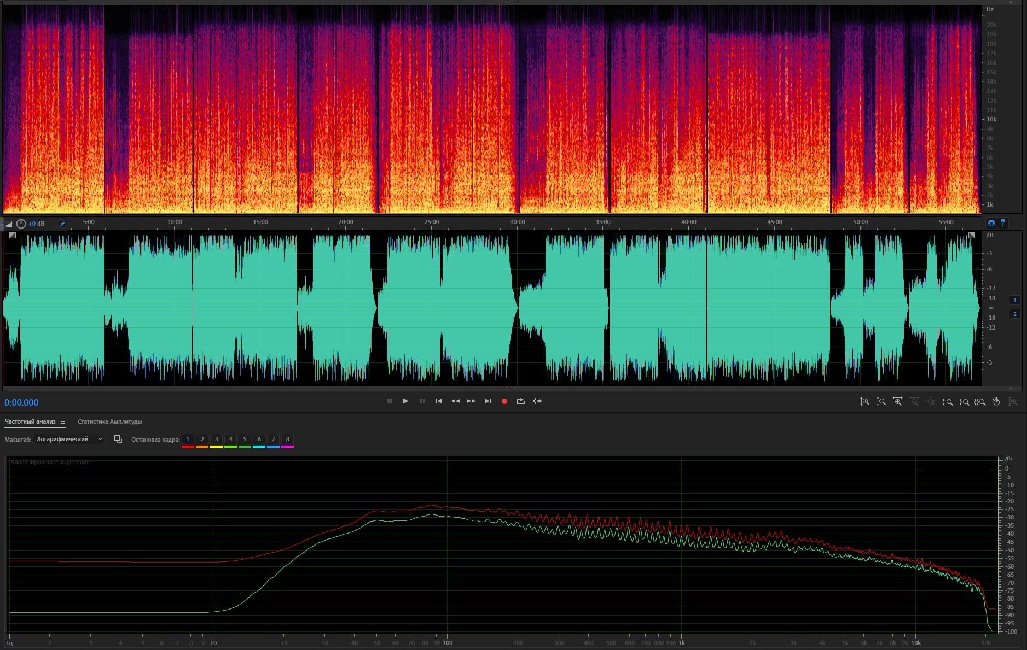Toggle channel 1 enable button
Viewport: 1027px width, 650px height.
(x=1014, y=300)
